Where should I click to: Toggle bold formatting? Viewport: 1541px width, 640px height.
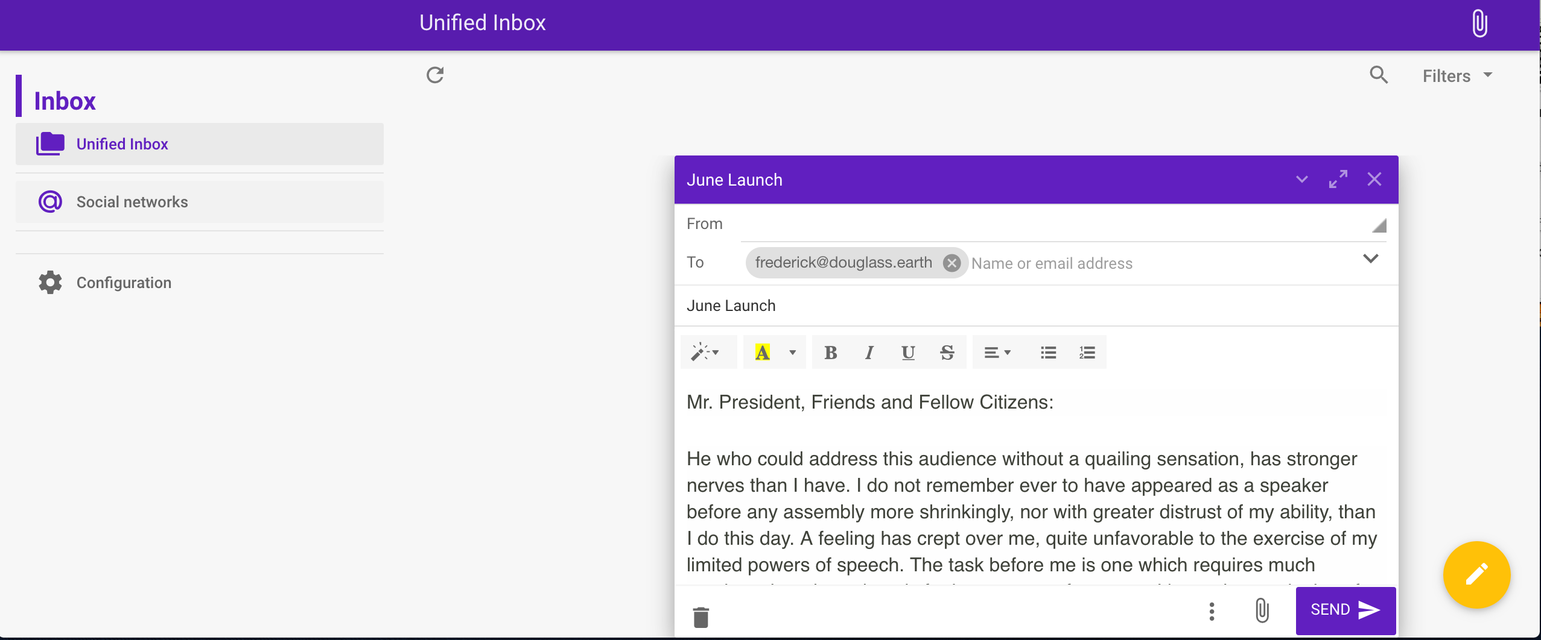click(x=831, y=353)
